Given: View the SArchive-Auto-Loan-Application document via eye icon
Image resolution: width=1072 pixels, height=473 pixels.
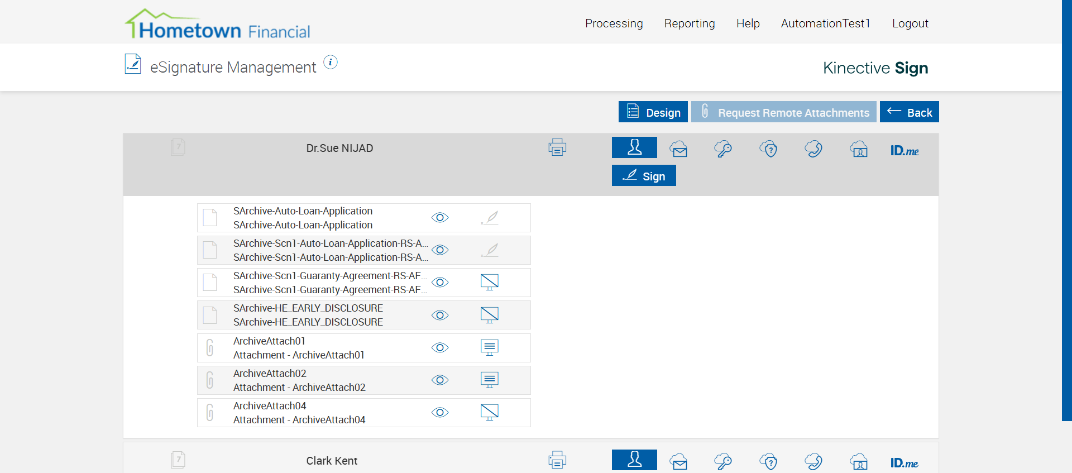Looking at the screenshot, I should click(x=440, y=218).
